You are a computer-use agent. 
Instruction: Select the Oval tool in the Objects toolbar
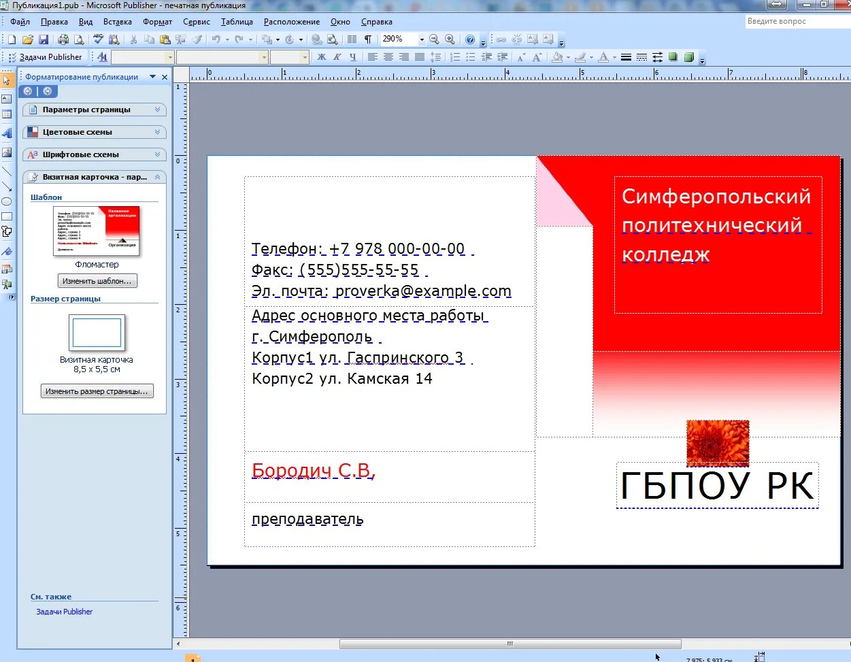coord(7,202)
